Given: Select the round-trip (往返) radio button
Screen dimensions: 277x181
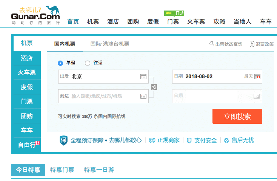Looking at the screenshot, I should pyautogui.click(x=88, y=63).
